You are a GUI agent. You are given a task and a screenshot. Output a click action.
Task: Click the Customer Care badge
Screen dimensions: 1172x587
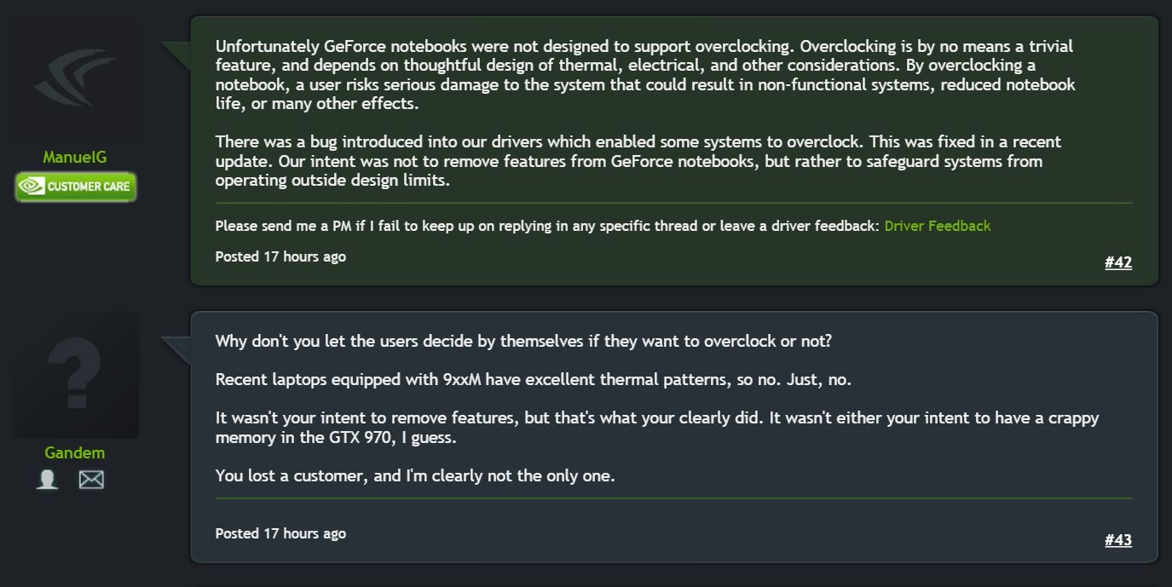(76, 187)
